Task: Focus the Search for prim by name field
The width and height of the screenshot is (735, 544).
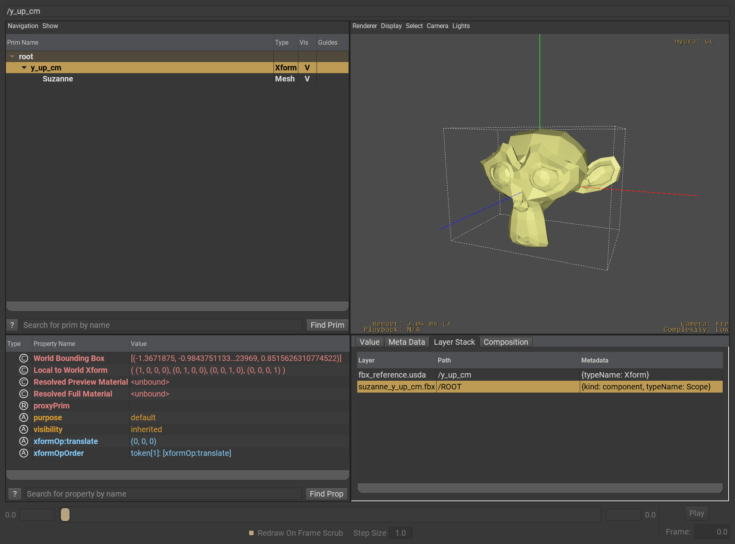Action: (162, 325)
